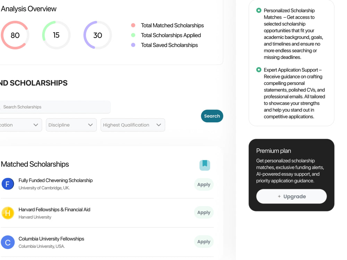Click the purple progress ring showing 30
This screenshot has width=347, height=260.
click(x=98, y=35)
